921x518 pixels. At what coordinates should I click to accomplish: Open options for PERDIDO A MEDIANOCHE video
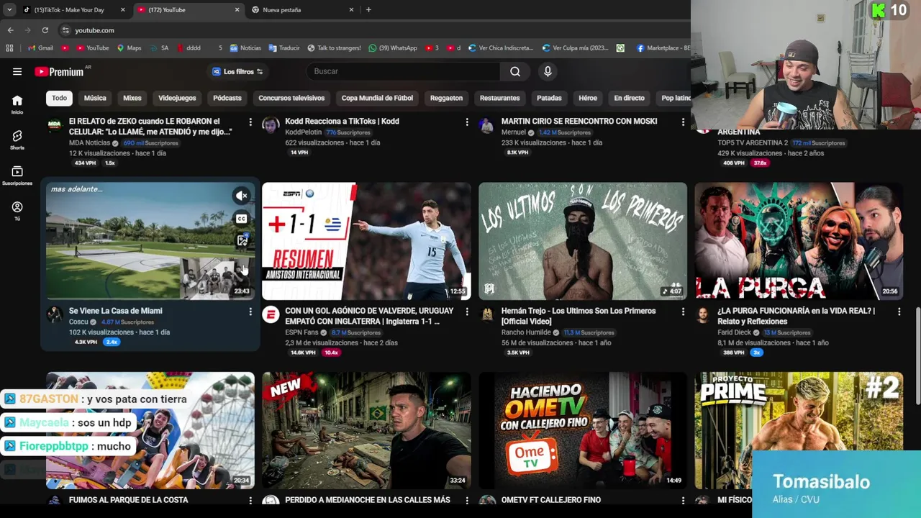466,501
